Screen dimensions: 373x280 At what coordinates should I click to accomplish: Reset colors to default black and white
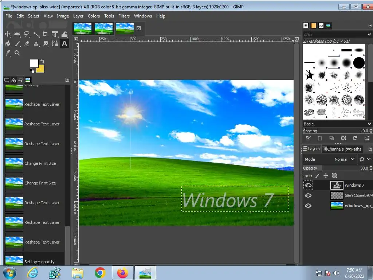pyautogui.click(x=32, y=70)
